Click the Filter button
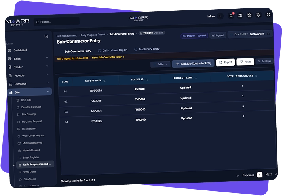 click(x=245, y=62)
